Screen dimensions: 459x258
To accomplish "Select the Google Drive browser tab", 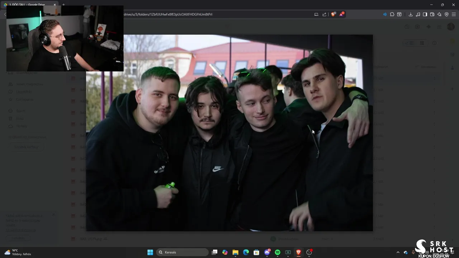I will tap(29, 5).
